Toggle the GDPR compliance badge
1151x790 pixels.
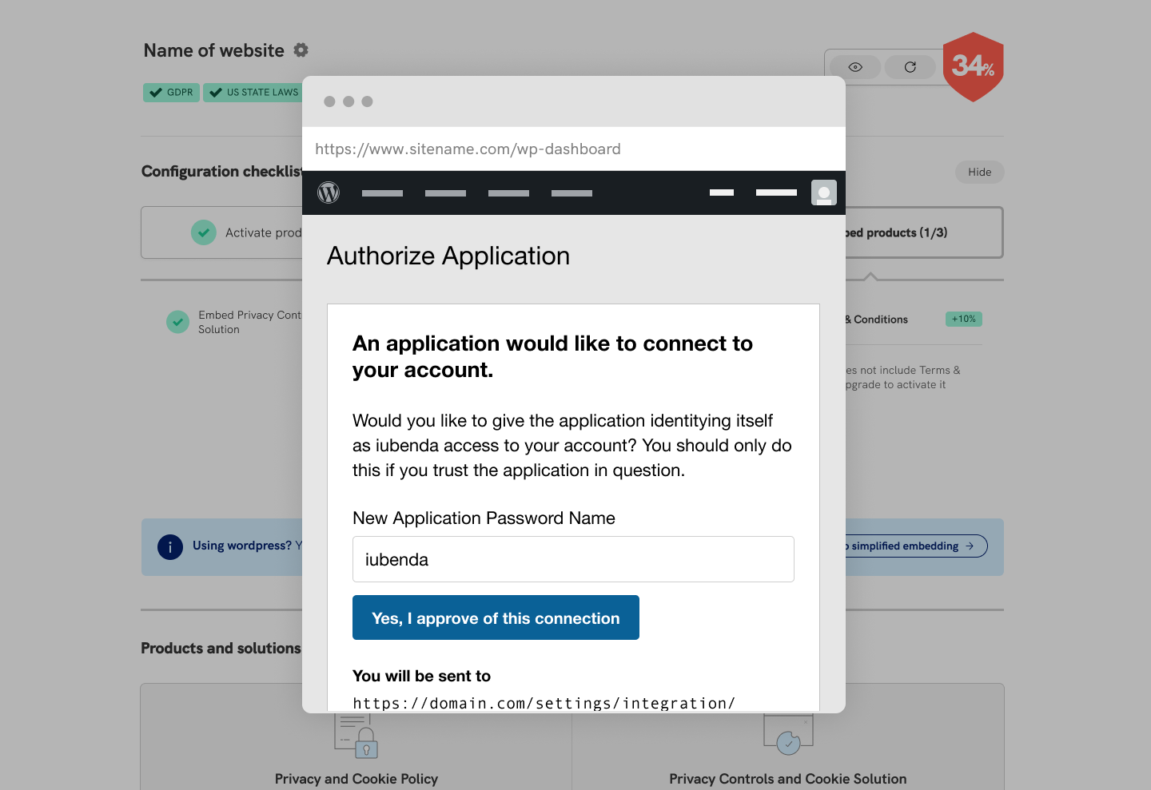pyautogui.click(x=170, y=92)
